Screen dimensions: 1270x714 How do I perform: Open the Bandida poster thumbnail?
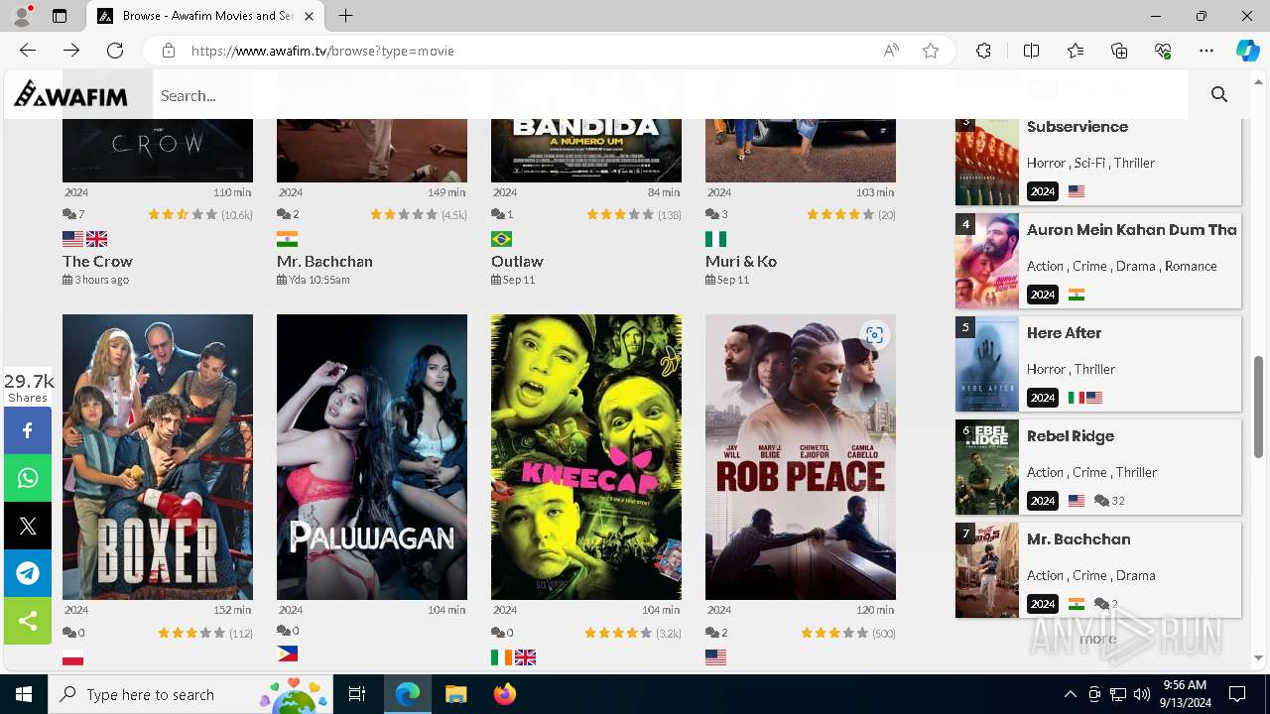tap(586, 150)
